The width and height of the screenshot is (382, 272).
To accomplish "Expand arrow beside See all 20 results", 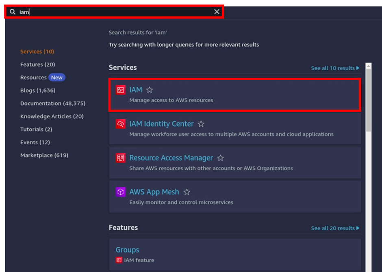I will click(x=358, y=228).
